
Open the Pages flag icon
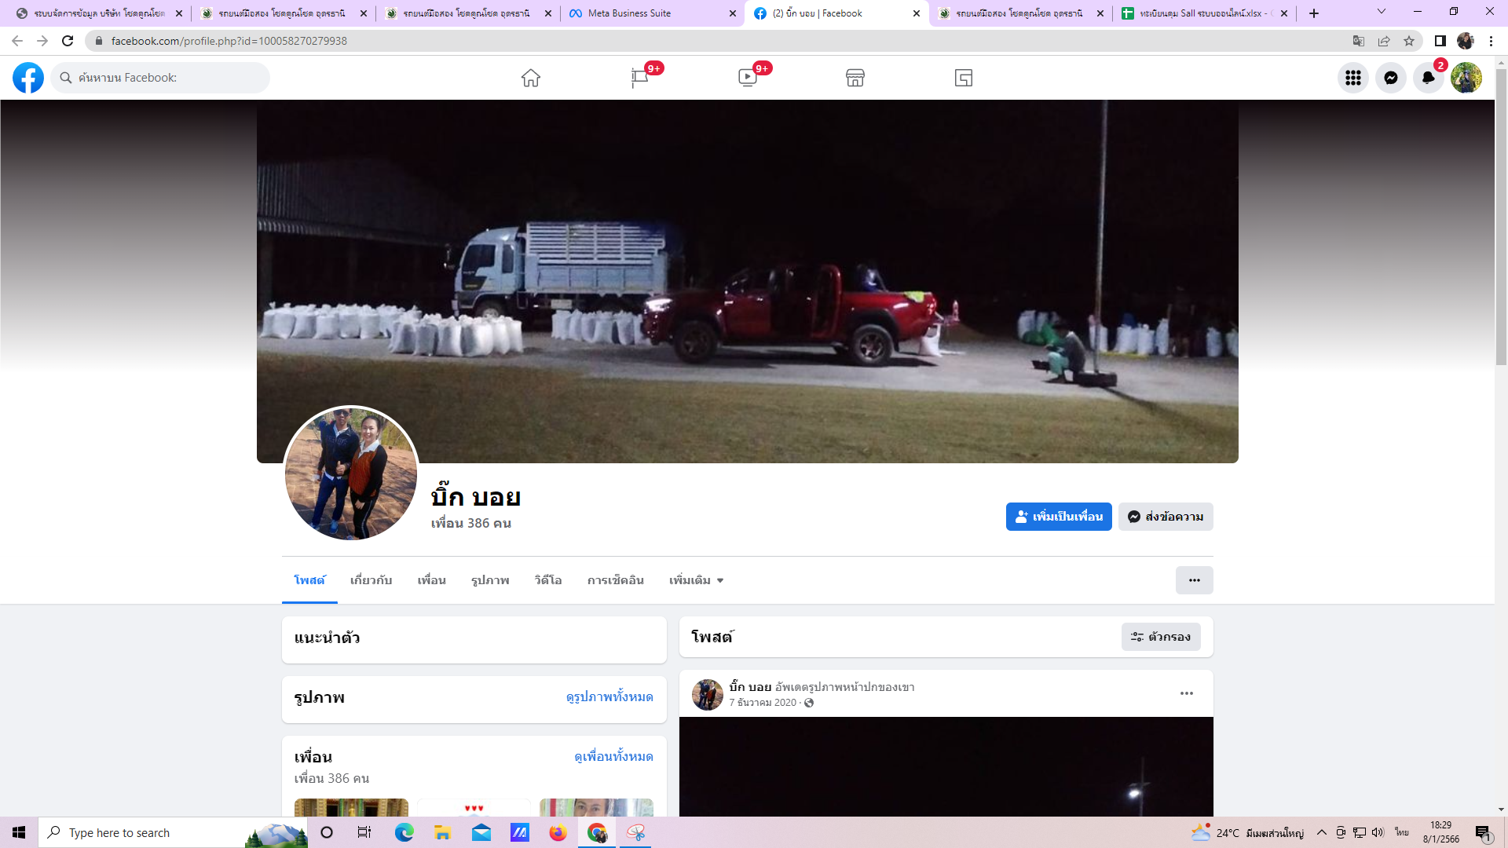[x=639, y=78]
